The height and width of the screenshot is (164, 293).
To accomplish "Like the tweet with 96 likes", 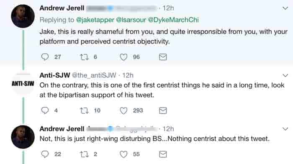I will click(123, 57).
